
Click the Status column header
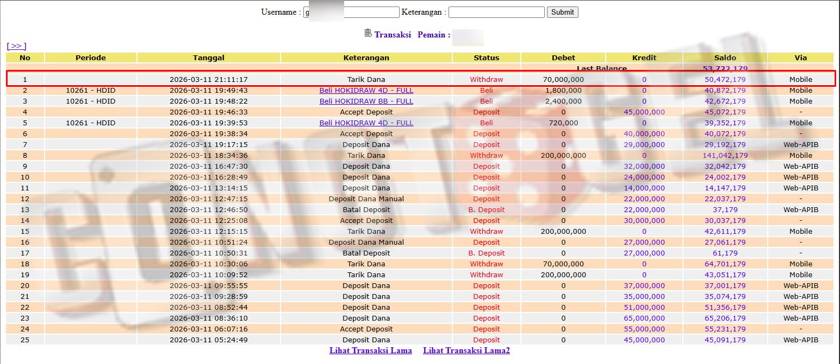[486, 58]
